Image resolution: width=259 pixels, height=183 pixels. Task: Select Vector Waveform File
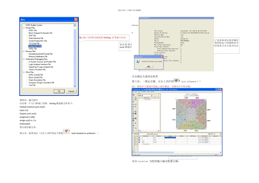click(x=37, y=70)
